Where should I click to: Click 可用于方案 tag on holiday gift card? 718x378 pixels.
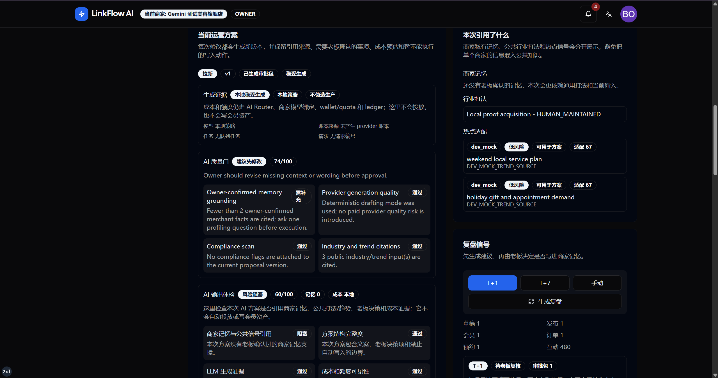point(549,185)
